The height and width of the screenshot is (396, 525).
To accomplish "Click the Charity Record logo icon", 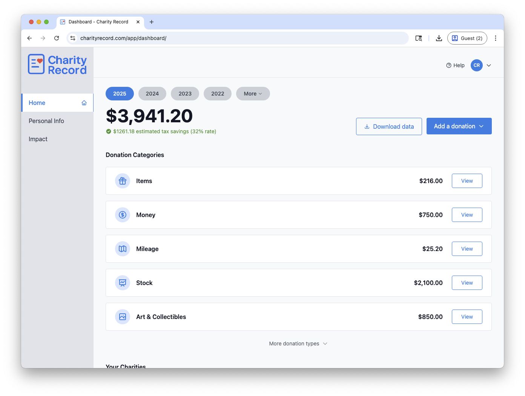I will pyautogui.click(x=36, y=64).
